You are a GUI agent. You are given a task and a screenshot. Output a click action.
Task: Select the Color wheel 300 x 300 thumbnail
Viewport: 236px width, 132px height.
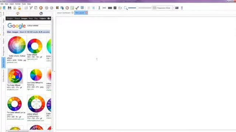pyautogui.click(x=35, y=46)
